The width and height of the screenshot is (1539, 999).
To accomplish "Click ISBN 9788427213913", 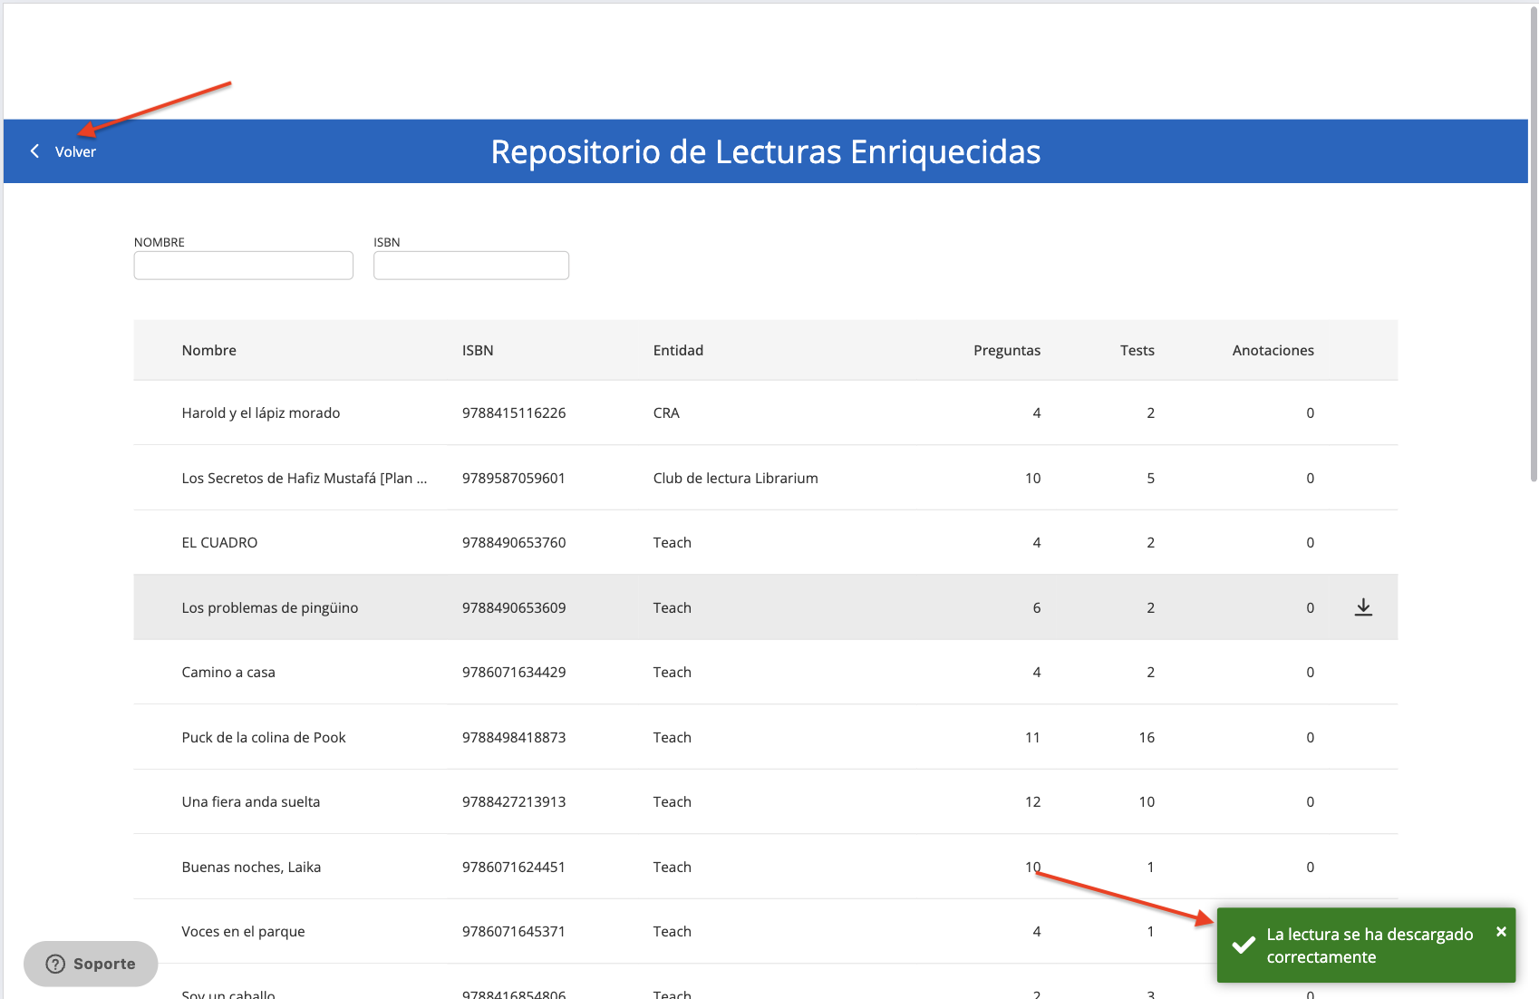I will click(x=514, y=802).
